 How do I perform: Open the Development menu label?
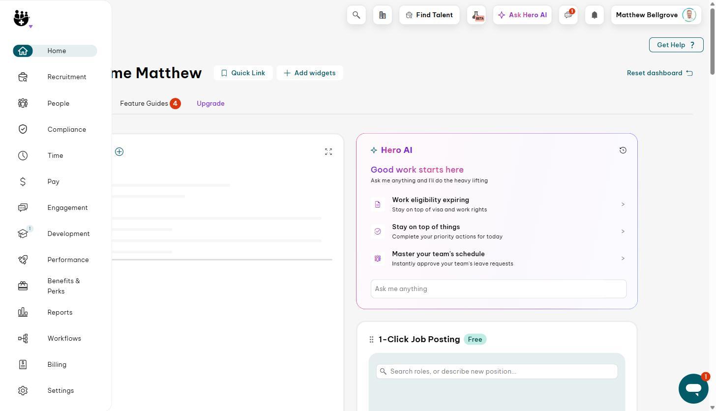click(68, 234)
